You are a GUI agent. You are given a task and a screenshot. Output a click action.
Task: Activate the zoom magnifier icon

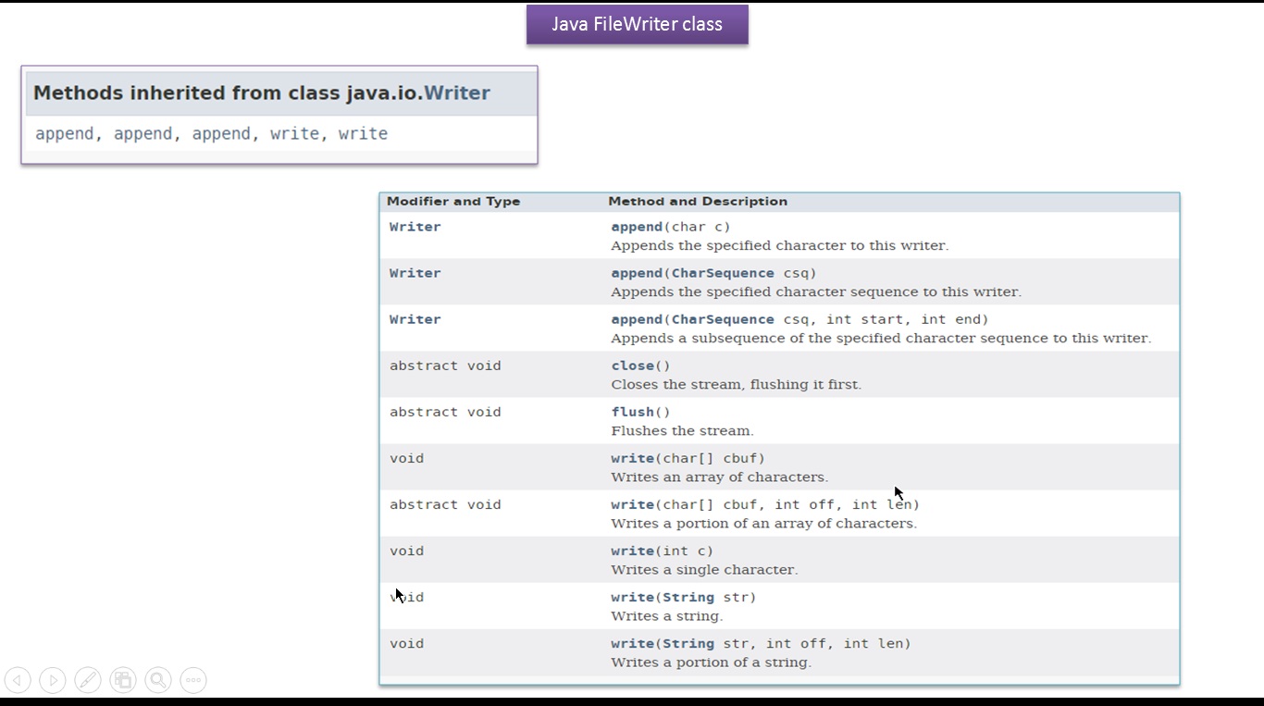tap(158, 680)
